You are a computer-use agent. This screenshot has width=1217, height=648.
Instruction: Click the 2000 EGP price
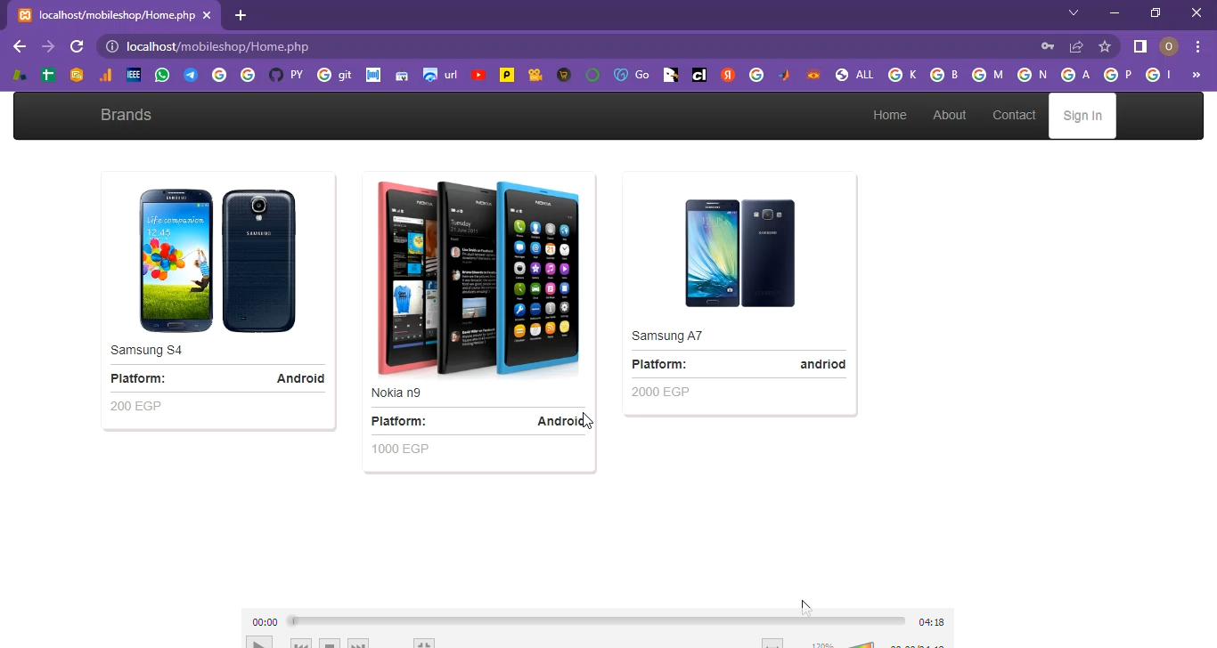click(x=660, y=392)
